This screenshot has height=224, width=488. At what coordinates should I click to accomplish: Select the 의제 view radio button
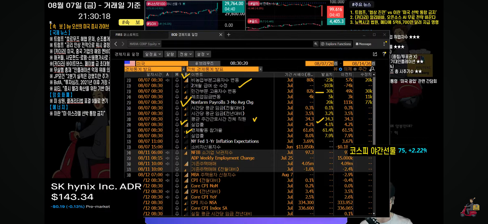pos(341,69)
